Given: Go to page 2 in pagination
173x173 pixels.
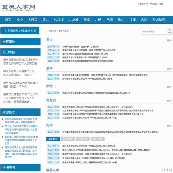Looking at the screenshot, I should click(167, 170).
